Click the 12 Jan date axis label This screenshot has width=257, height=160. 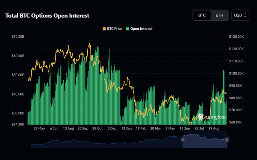point(127,128)
